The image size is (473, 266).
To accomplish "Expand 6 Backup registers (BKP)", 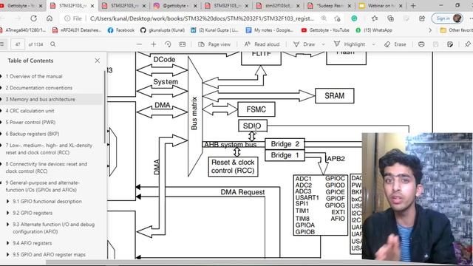I will coord(1,134).
